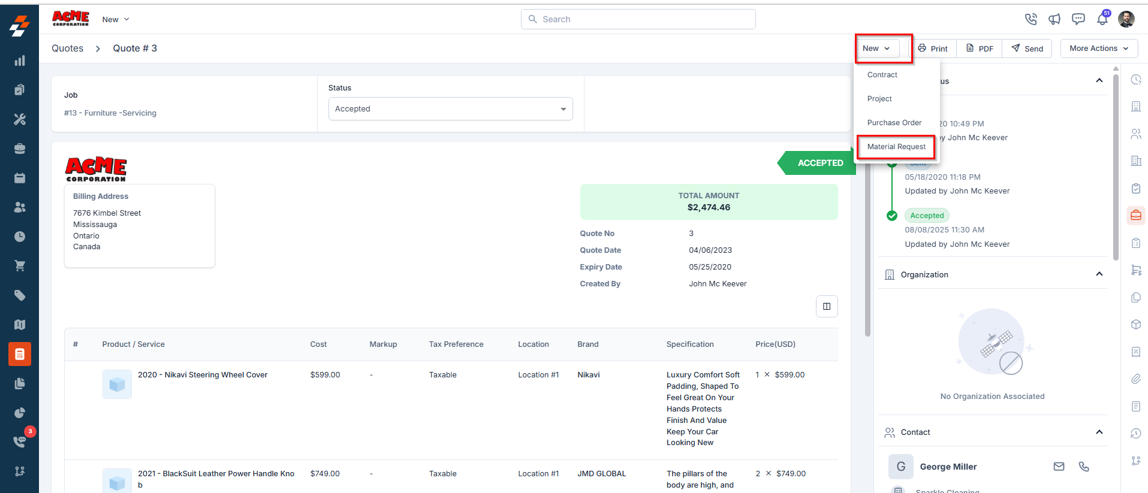The width and height of the screenshot is (1148, 493).
Task: Open announcements megaphone icon
Action: point(1054,19)
